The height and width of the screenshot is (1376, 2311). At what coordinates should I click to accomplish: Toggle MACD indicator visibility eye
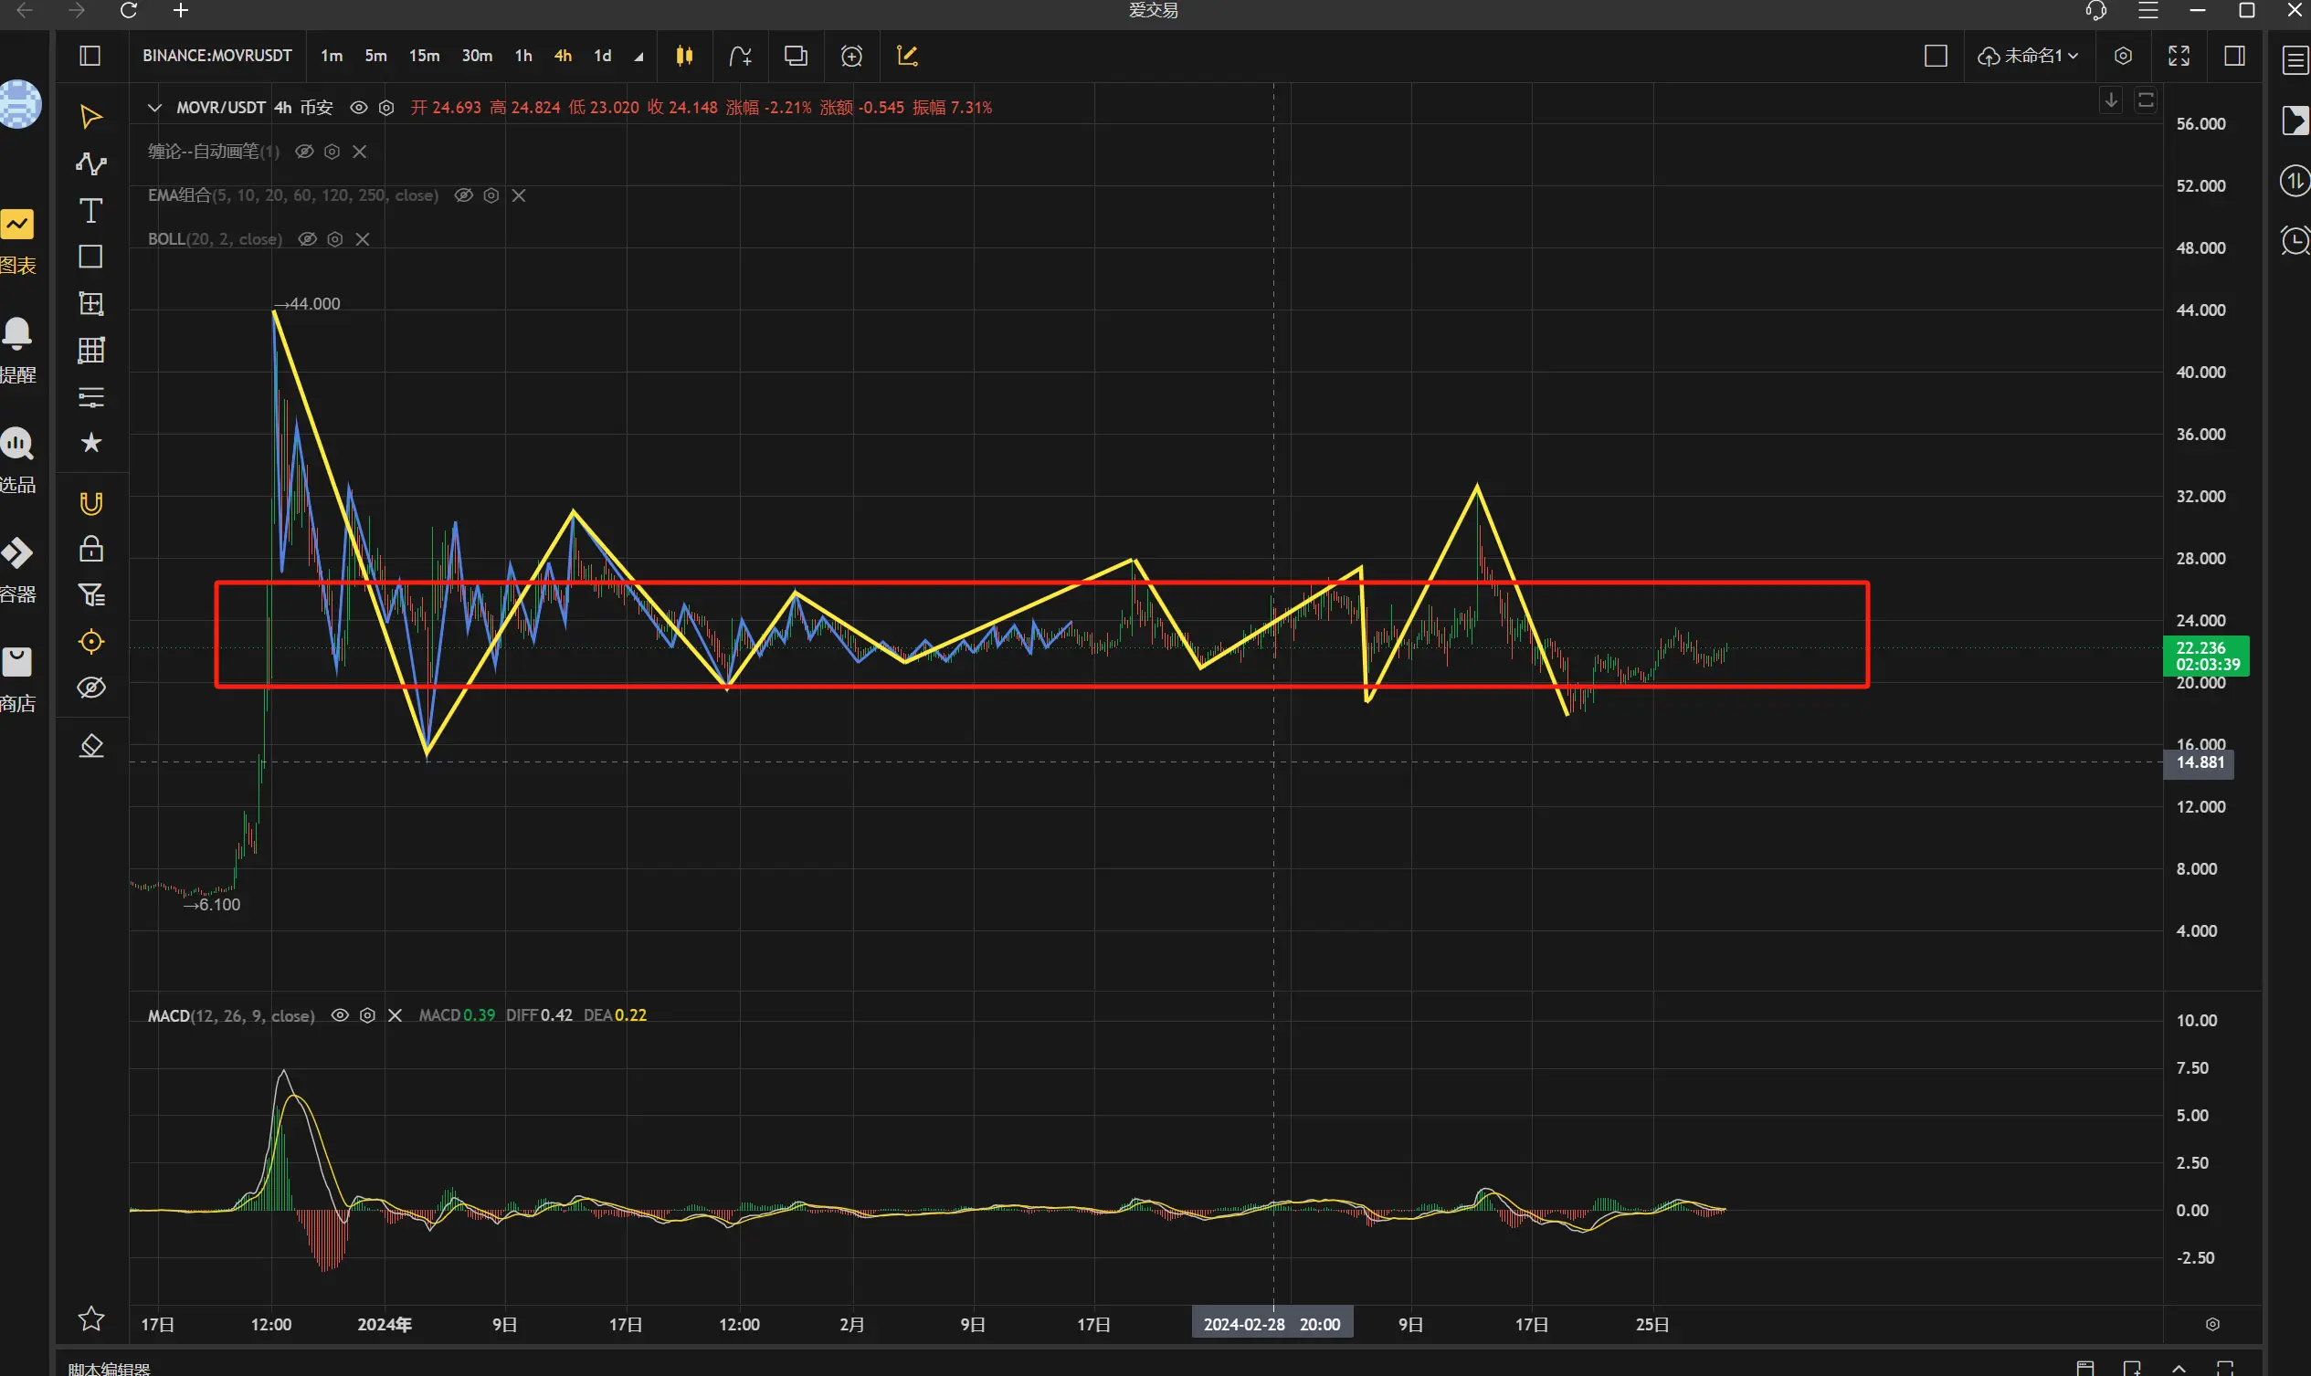click(340, 1015)
